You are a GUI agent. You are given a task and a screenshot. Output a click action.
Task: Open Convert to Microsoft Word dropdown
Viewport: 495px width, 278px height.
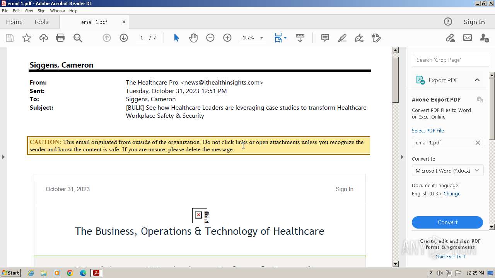pyautogui.click(x=447, y=170)
